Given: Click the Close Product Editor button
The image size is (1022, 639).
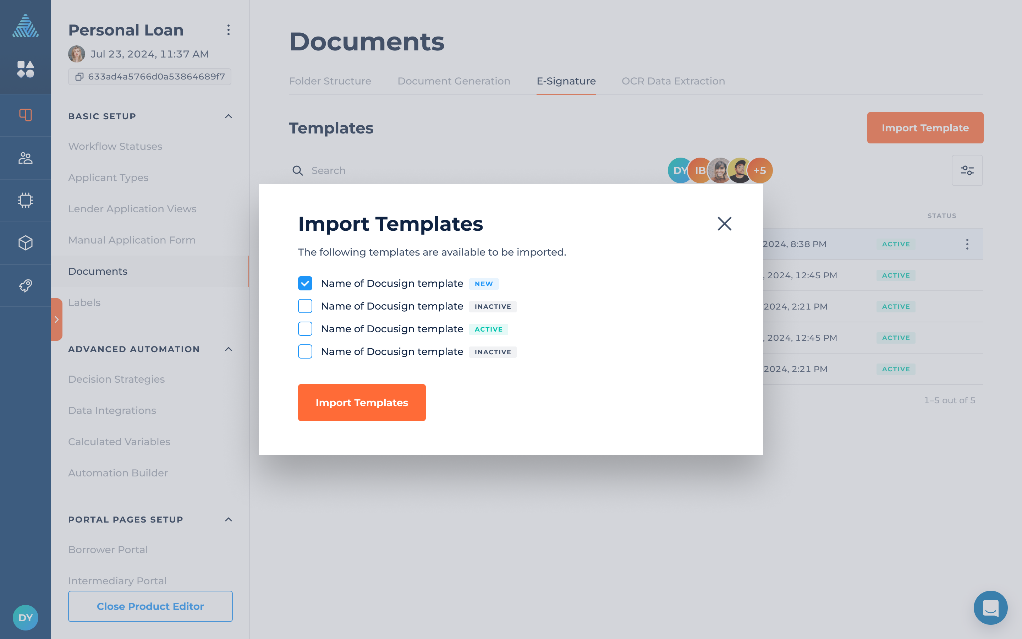Looking at the screenshot, I should tap(150, 606).
